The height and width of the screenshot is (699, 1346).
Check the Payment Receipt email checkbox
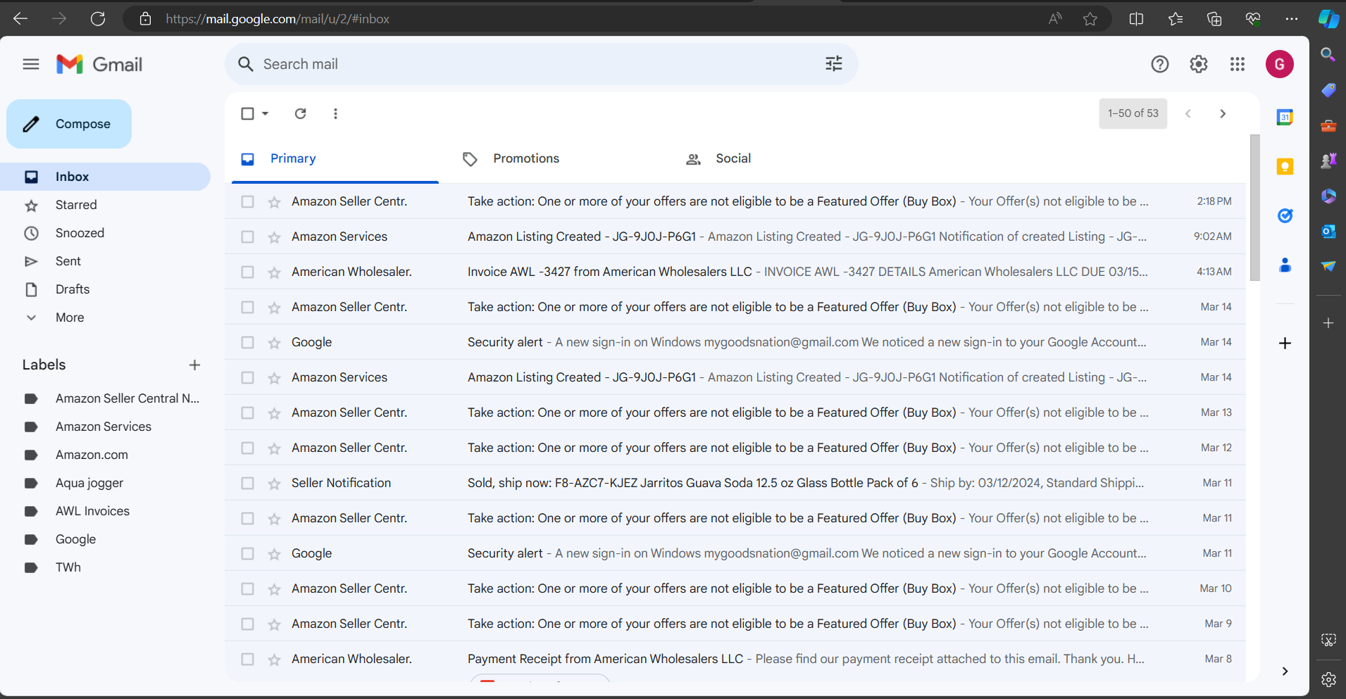click(247, 659)
